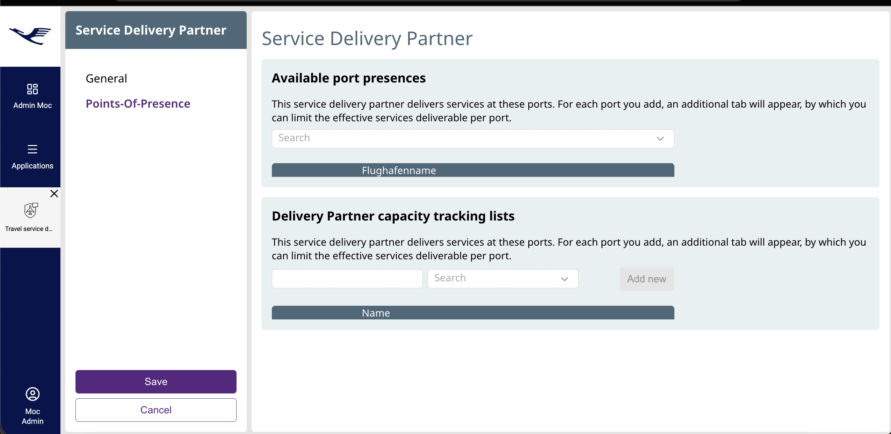Click the Service Delivery Partner panel header
This screenshot has height=434, width=891.
click(151, 30)
